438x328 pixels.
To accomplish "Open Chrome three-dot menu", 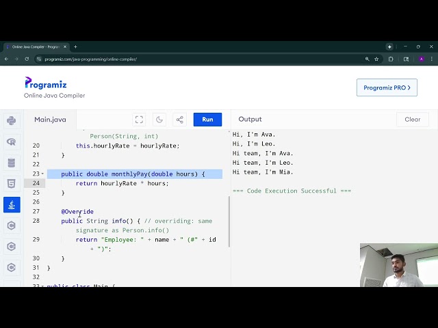I will [432, 59].
